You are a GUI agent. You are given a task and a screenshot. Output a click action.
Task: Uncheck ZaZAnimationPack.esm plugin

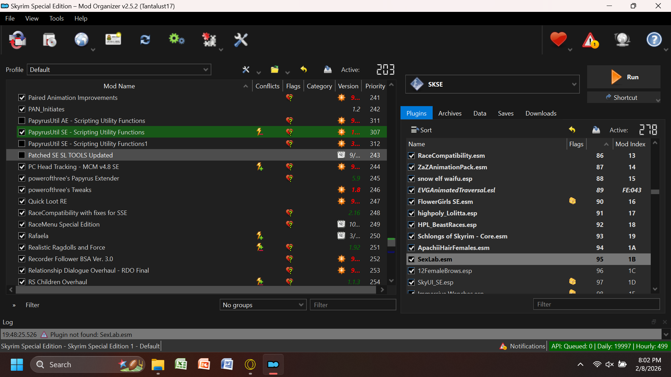pyautogui.click(x=411, y=167)
